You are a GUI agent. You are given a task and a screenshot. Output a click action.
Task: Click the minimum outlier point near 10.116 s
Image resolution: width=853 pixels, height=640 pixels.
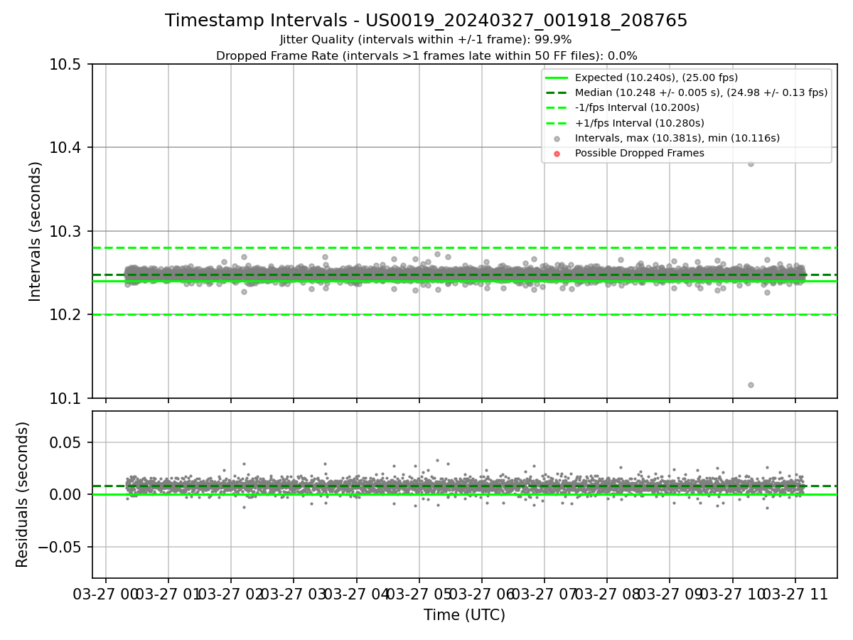[x=751, y=385]
